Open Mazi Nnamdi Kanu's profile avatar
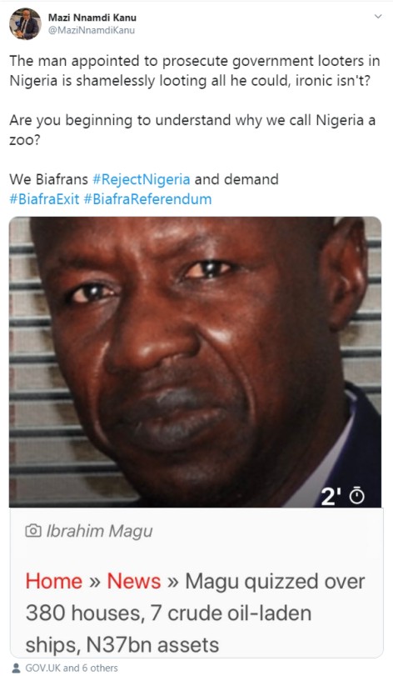The image size is (393, 676). coord(25,23)
